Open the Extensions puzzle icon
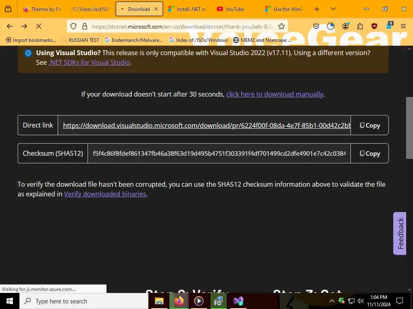 (360, 26)
